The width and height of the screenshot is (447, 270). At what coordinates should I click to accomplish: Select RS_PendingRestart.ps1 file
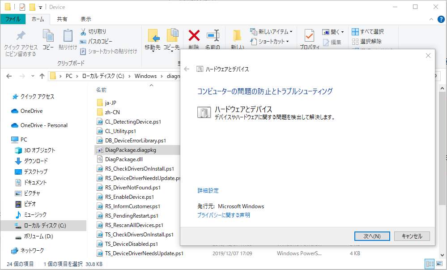(128, 216)
